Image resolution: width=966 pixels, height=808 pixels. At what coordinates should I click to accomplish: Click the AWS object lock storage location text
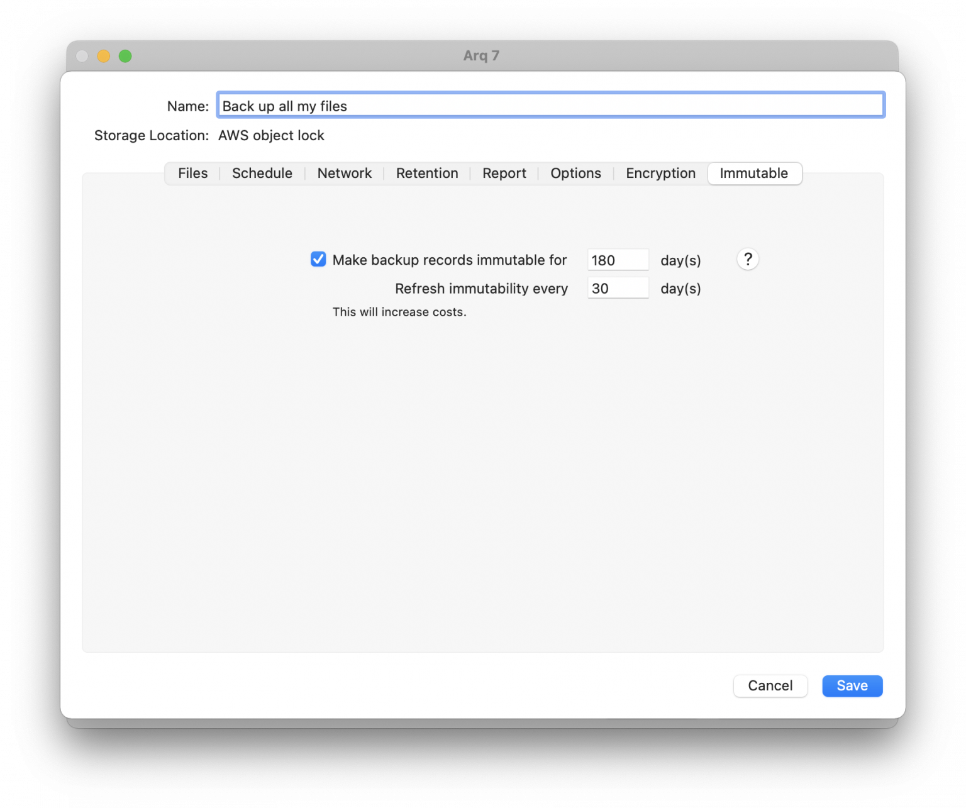(271, 135)
